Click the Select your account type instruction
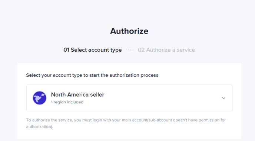 [x=92, y=75]
